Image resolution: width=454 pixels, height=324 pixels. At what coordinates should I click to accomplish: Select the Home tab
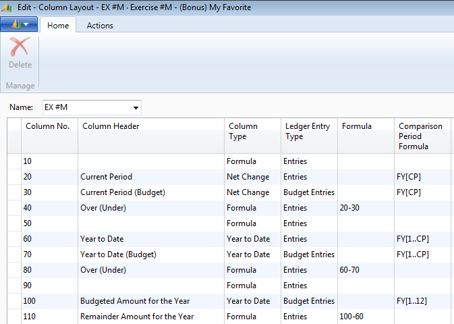pyautogui.click(x=57, y=26)
